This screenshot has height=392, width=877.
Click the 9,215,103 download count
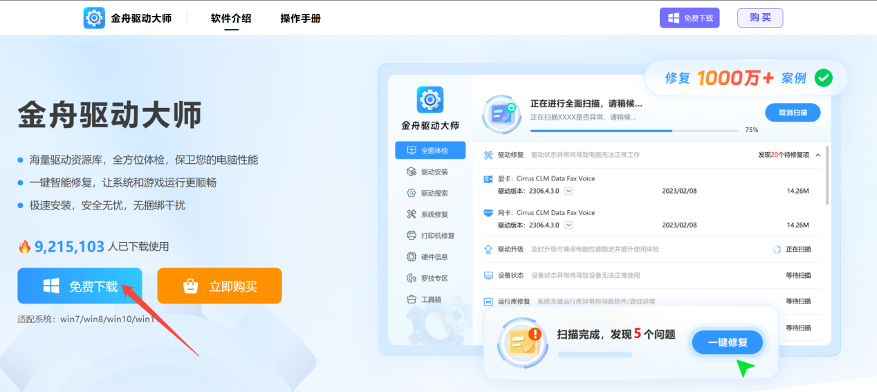click(x=69, y=246)
